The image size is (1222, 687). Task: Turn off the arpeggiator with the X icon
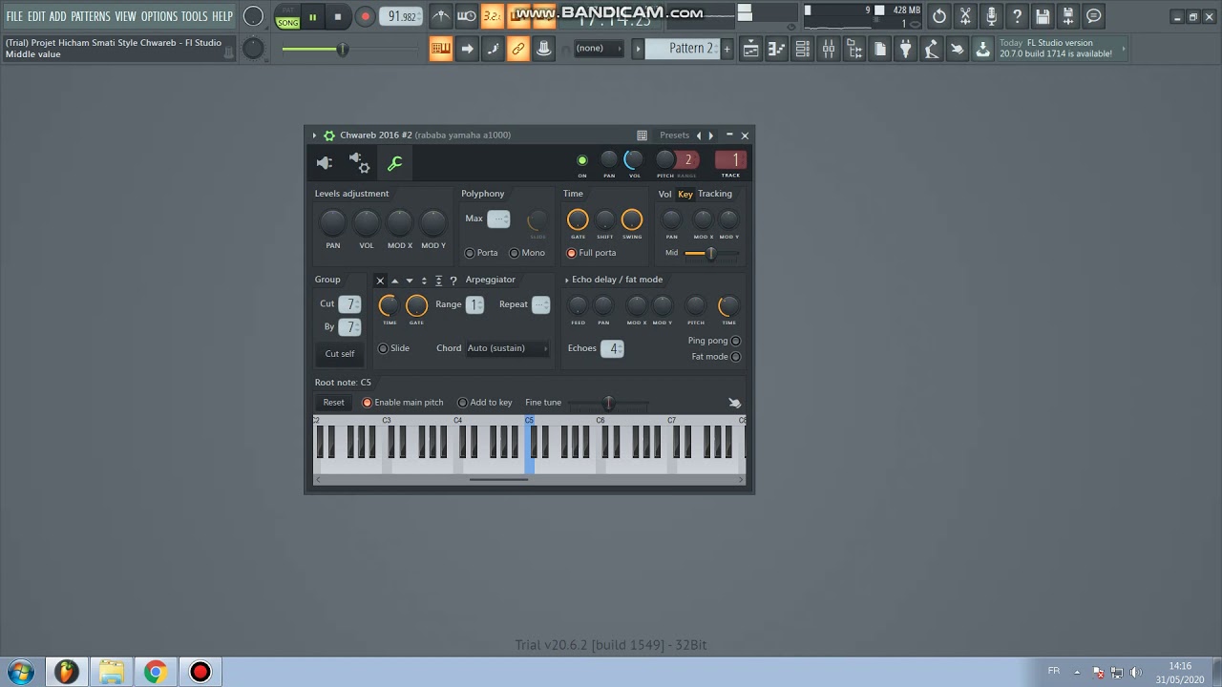tap(380, 281)
